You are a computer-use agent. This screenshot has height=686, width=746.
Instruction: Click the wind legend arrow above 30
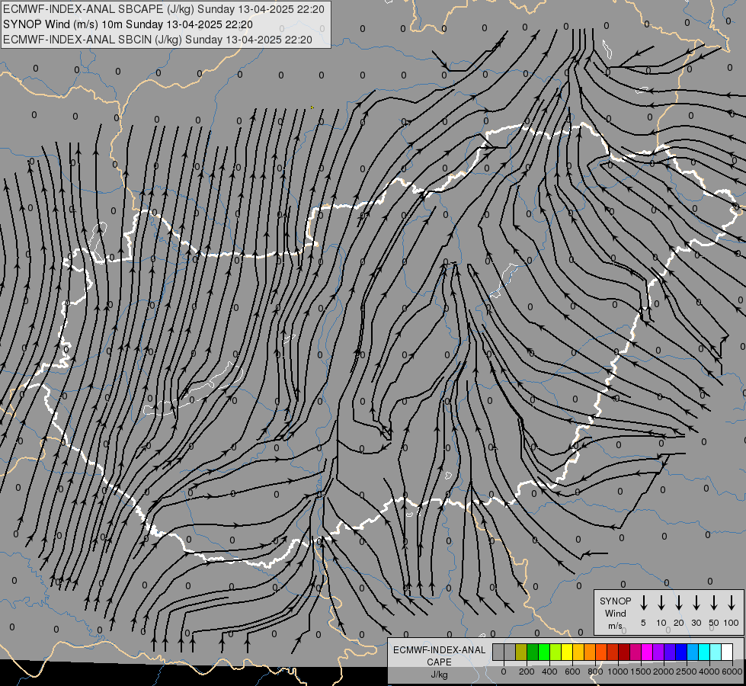pyautogui.click(x=696, y=603)
